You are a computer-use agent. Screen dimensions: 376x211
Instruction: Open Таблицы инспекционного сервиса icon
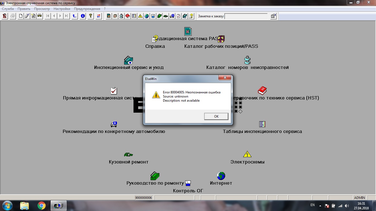(262, 124)
